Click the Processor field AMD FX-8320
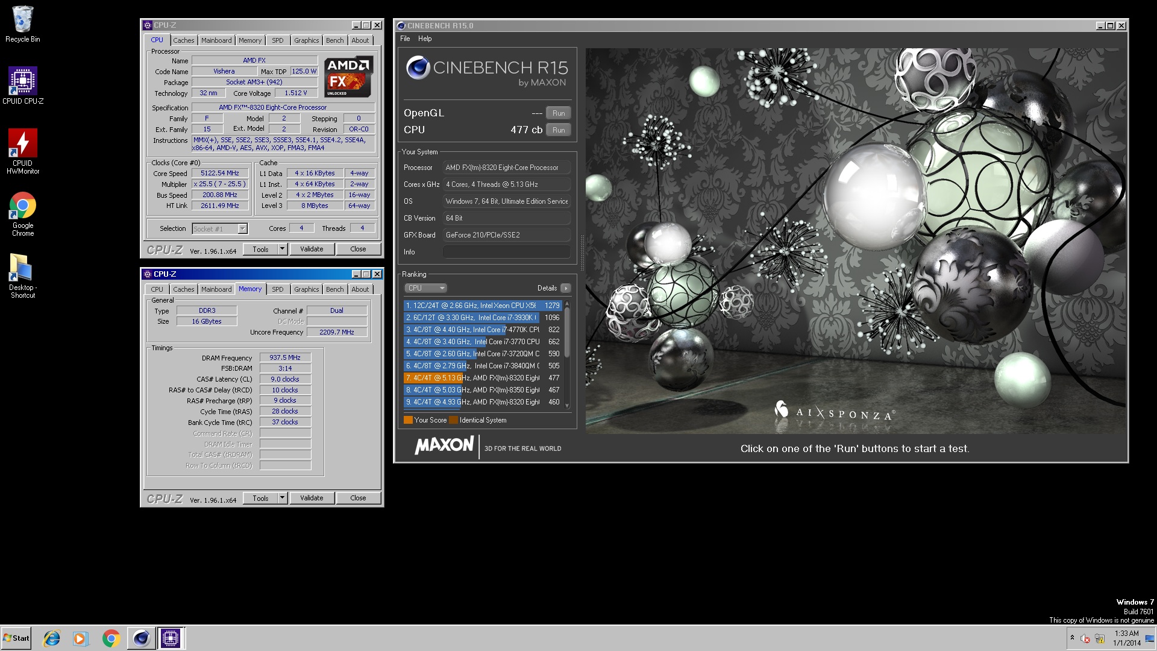The height and width of the screenshot is (651, 1157). [x=506, y=168]
